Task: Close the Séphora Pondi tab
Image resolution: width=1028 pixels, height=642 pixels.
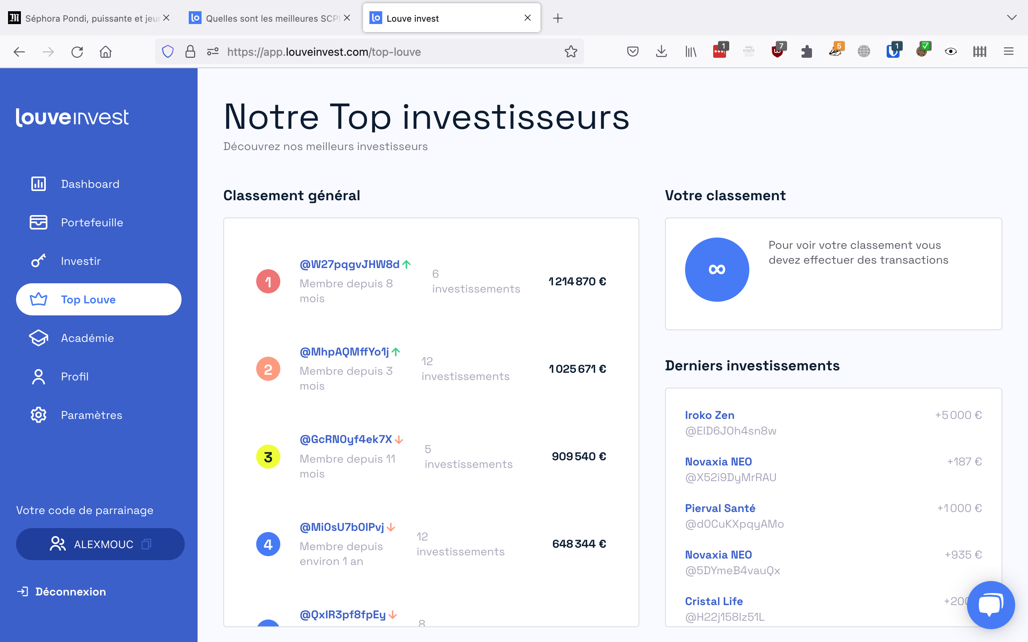Action: pyautogui.click(x=167, y=18)
